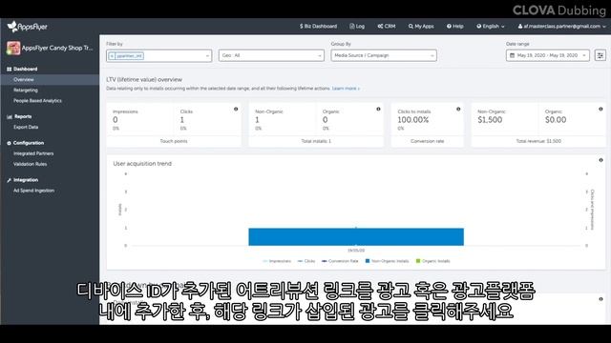
Task: Show info for Total revenue card
Action: click(600, 110)
